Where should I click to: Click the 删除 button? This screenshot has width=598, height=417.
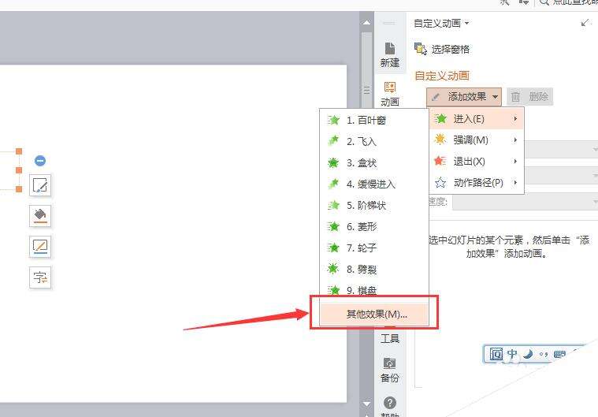529,97
